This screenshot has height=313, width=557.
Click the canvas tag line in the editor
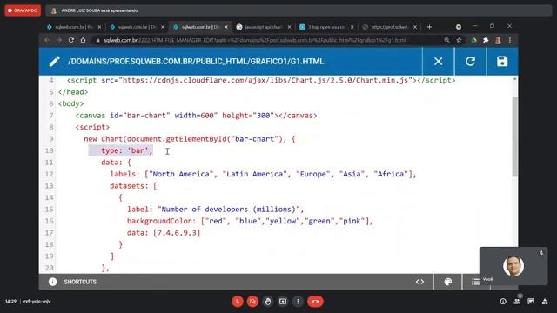[x=196, y=116]
